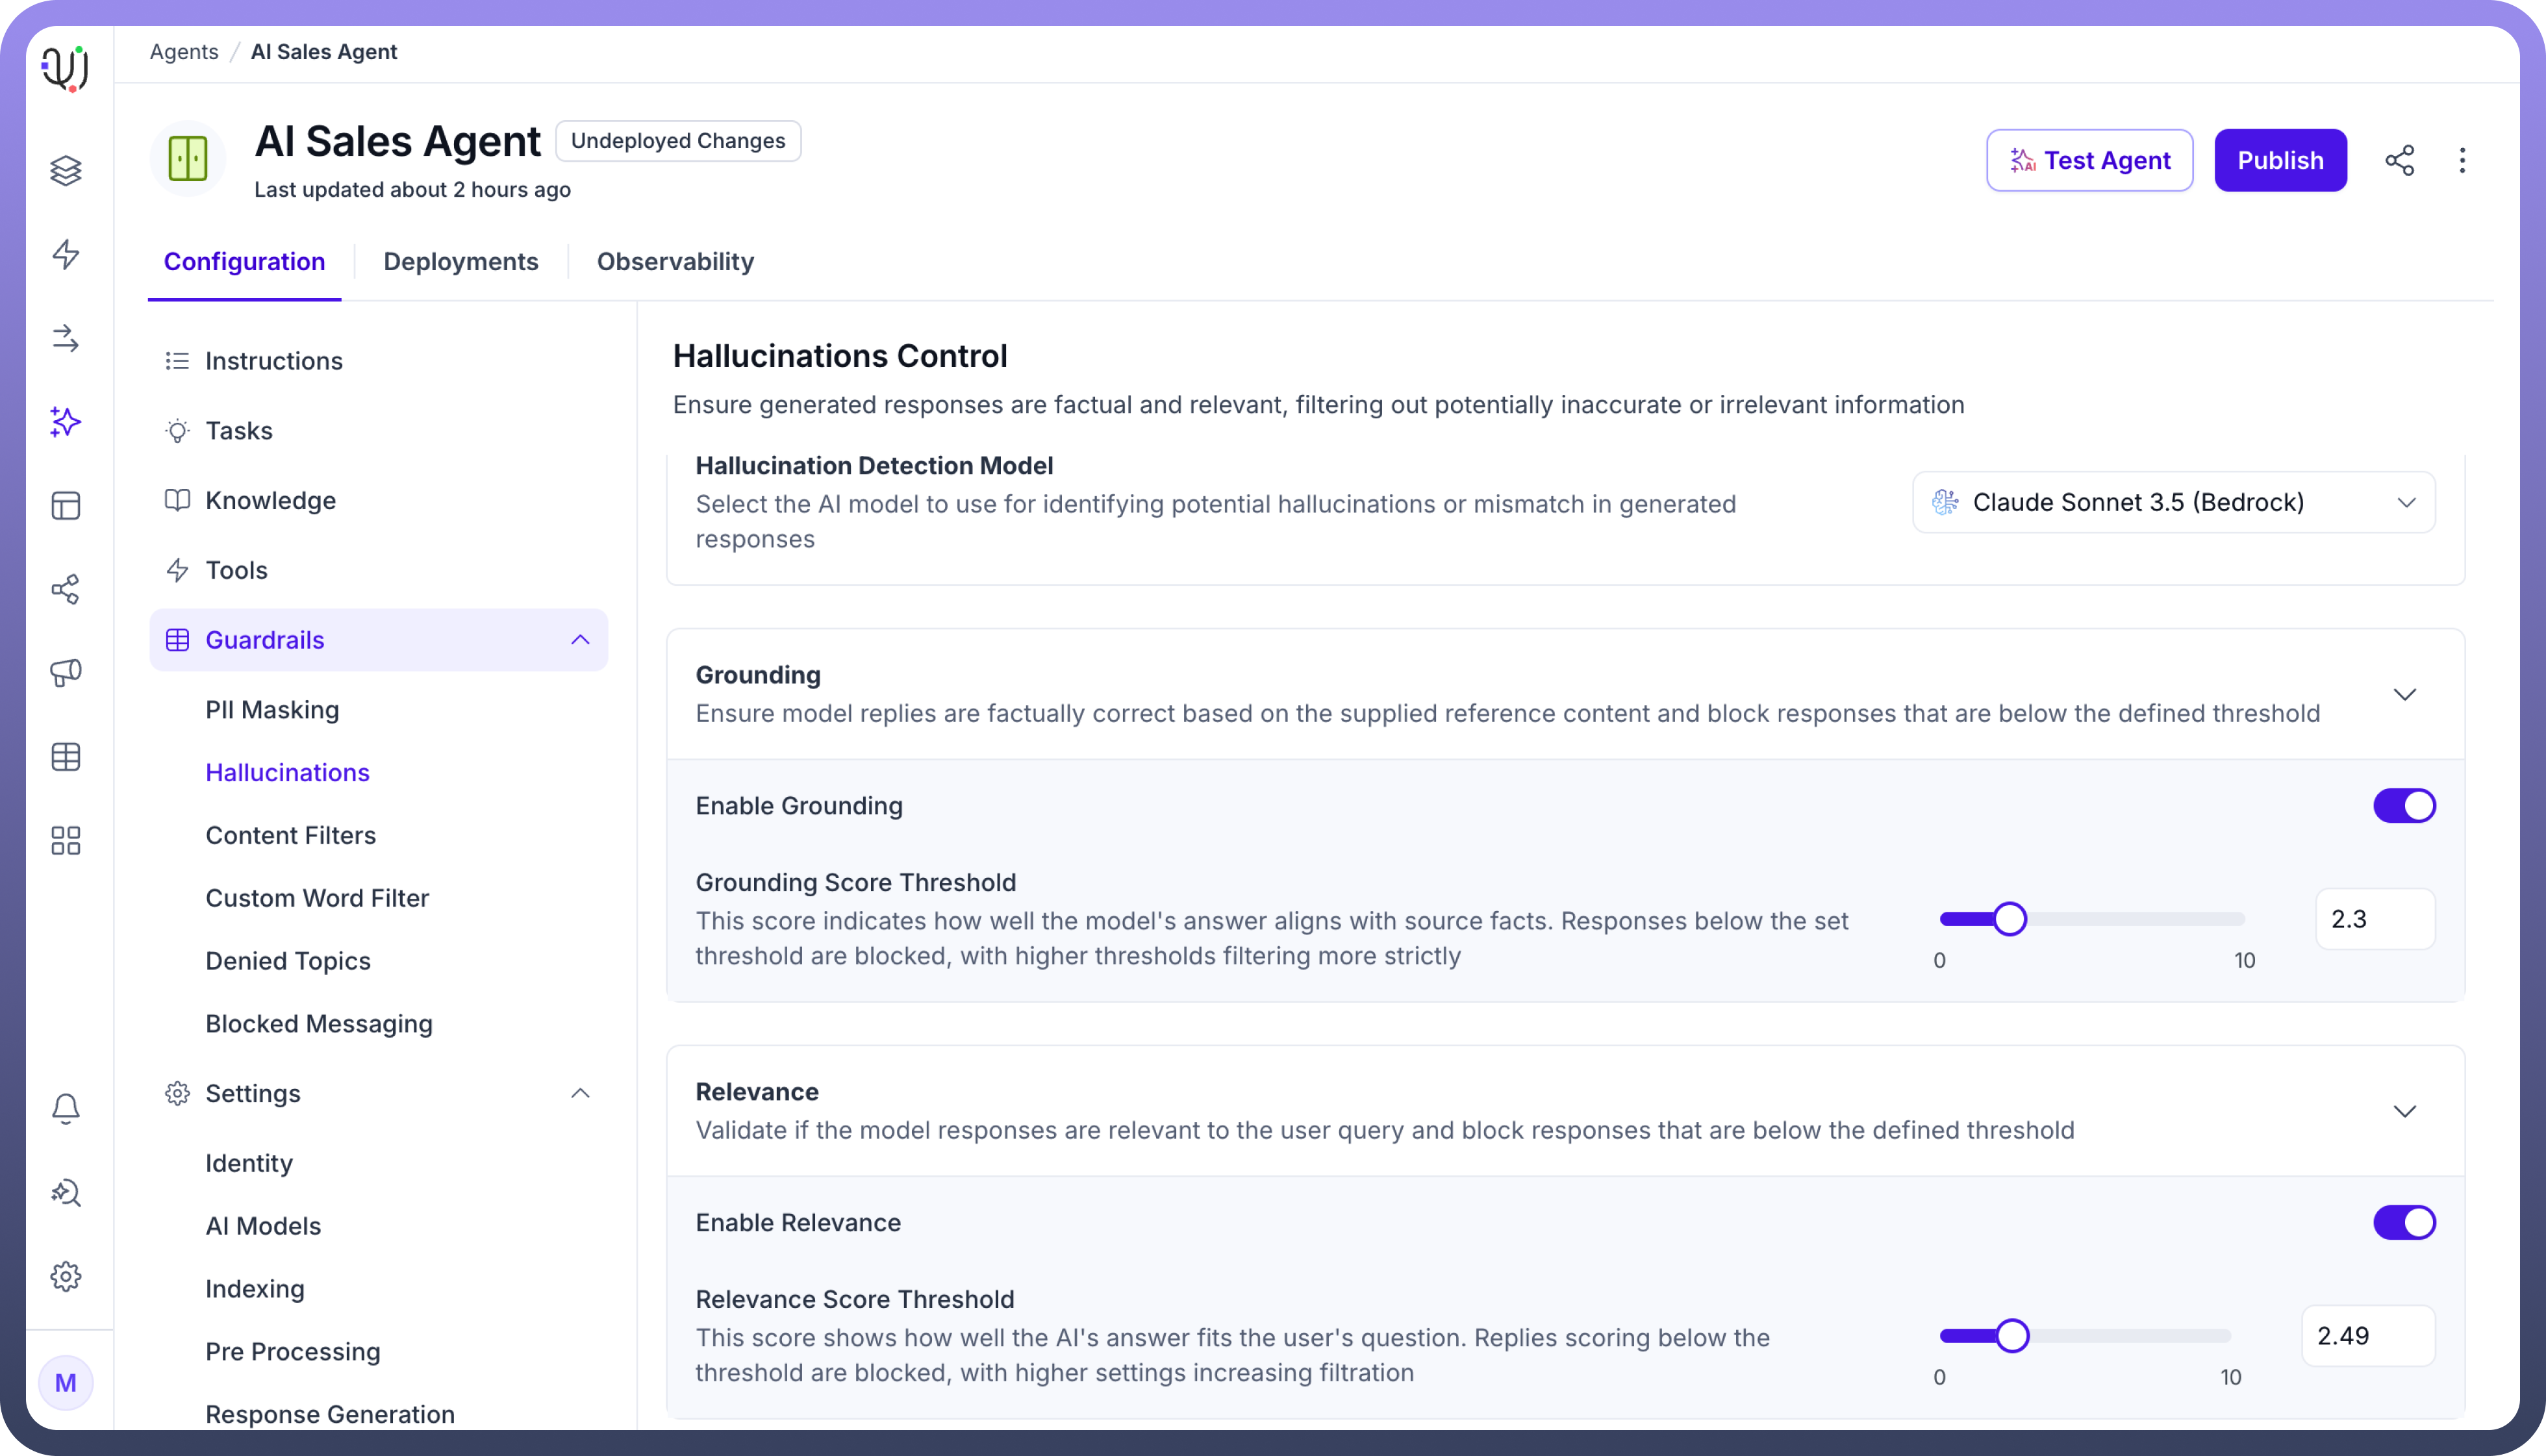Screen dimensions: 2546x1456
Task: Click the share icon next to Publish
Action: click(2399, 160)
